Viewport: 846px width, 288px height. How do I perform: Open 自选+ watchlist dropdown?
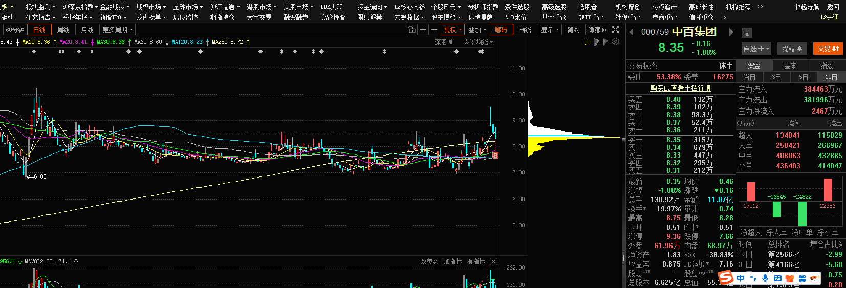[756, 49]
